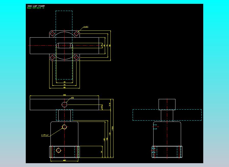Select the 34 base height dimension
The image size is (229, 167).
click(101, 152)
